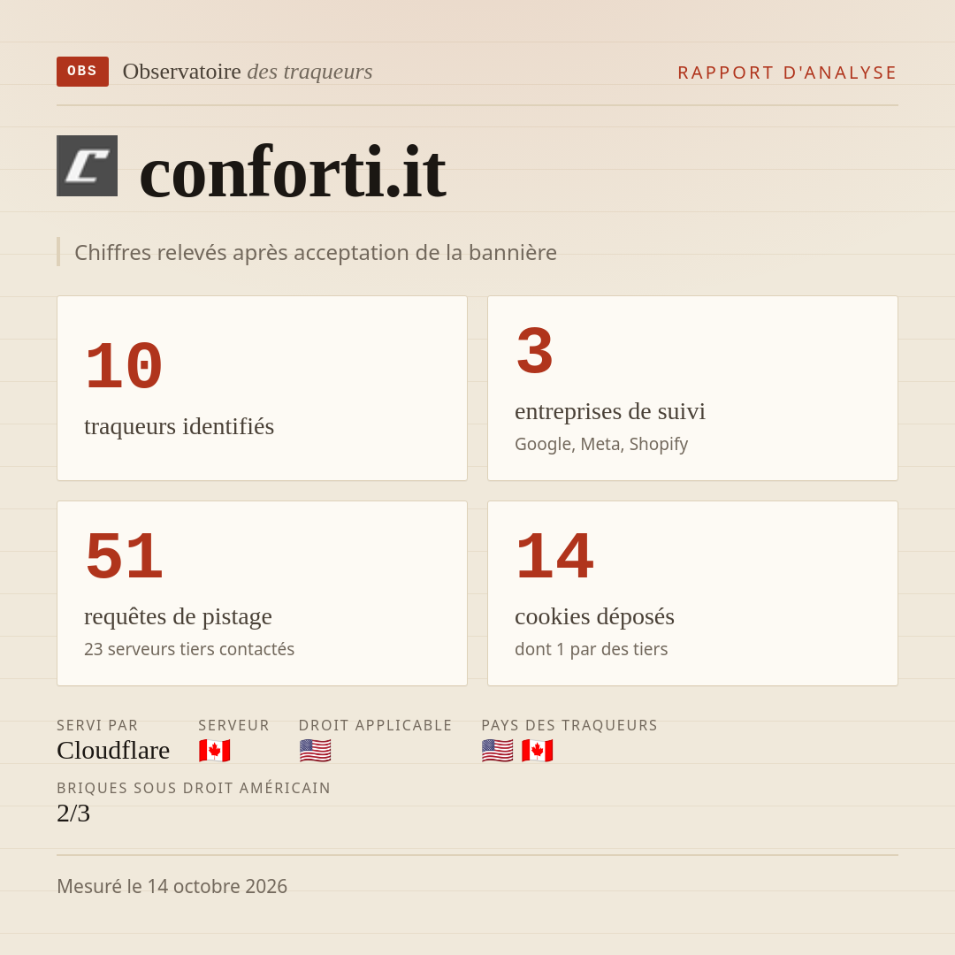This screenshot has width=955, height=955.
Task: Click the Canadian flag under Serveur
Action: (x=214, y=751)
